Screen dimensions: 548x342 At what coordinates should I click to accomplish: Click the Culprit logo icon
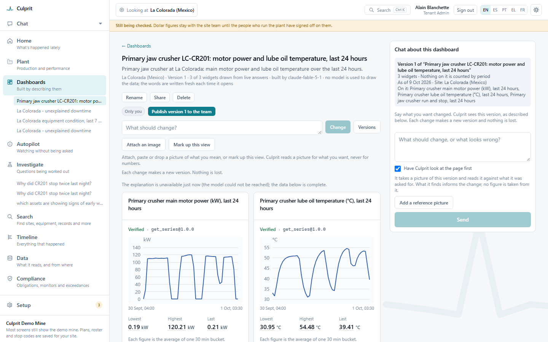(x=10, y=8)
